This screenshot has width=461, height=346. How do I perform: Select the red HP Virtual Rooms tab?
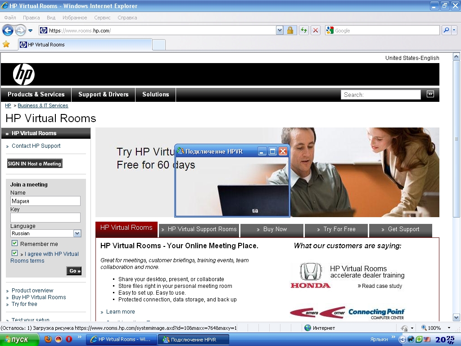coord(127,229)
